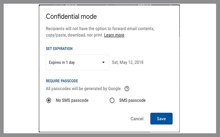The width and height of the screenshot is (220, 137).
Task: Open the "Expires in 1 day" dropdown
Action: point(77,62)
